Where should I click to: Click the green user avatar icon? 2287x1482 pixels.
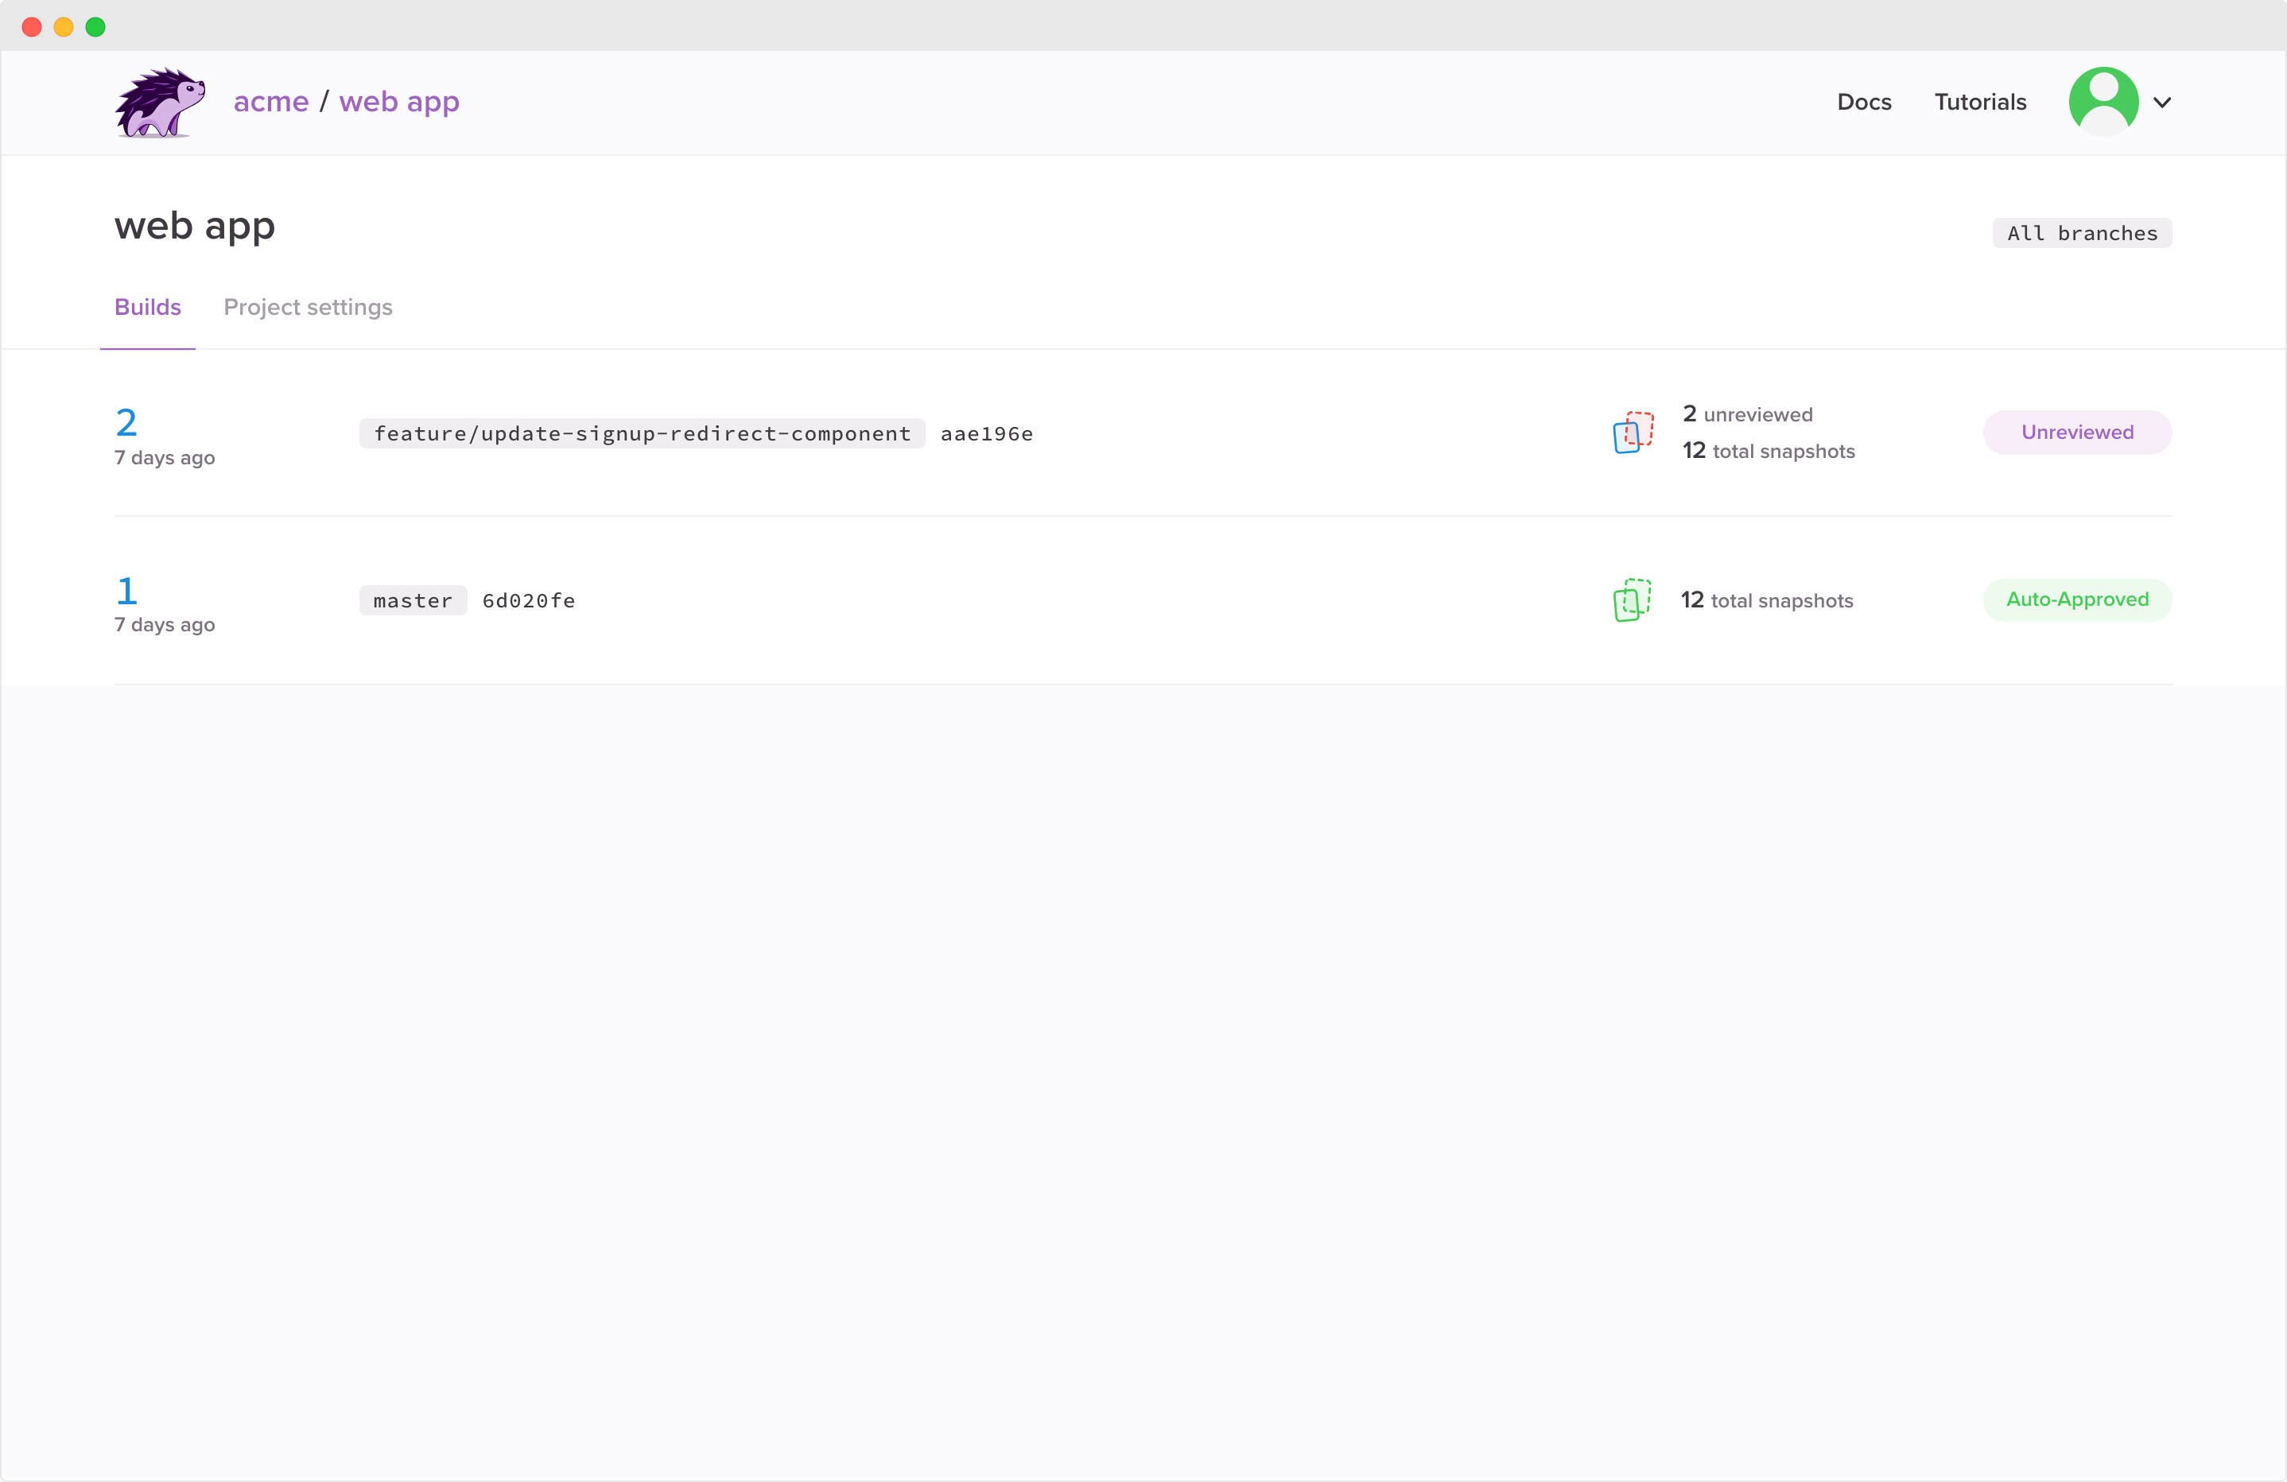(2103, 102)
